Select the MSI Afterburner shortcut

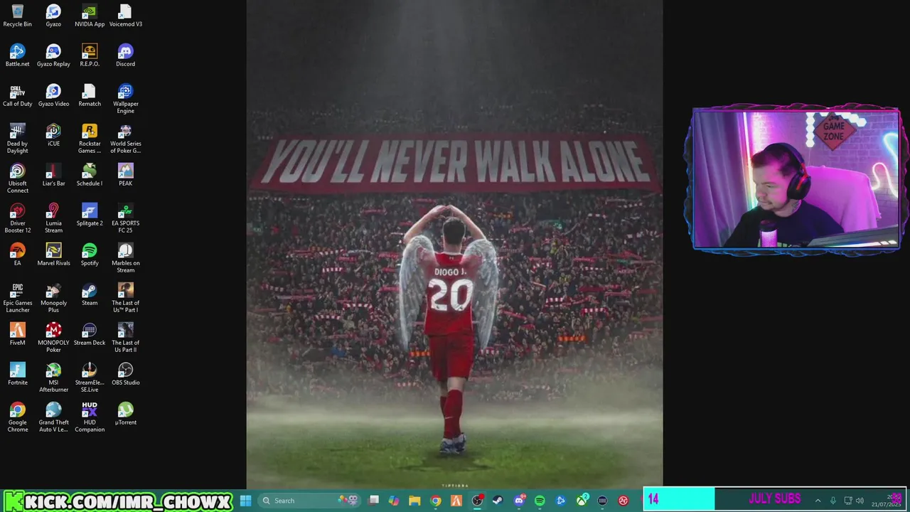(53, 378)
